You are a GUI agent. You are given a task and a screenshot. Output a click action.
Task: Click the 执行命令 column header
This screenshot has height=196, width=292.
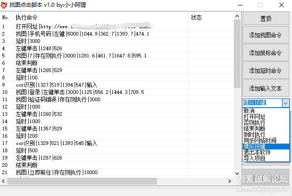click(x=101, y=17)
